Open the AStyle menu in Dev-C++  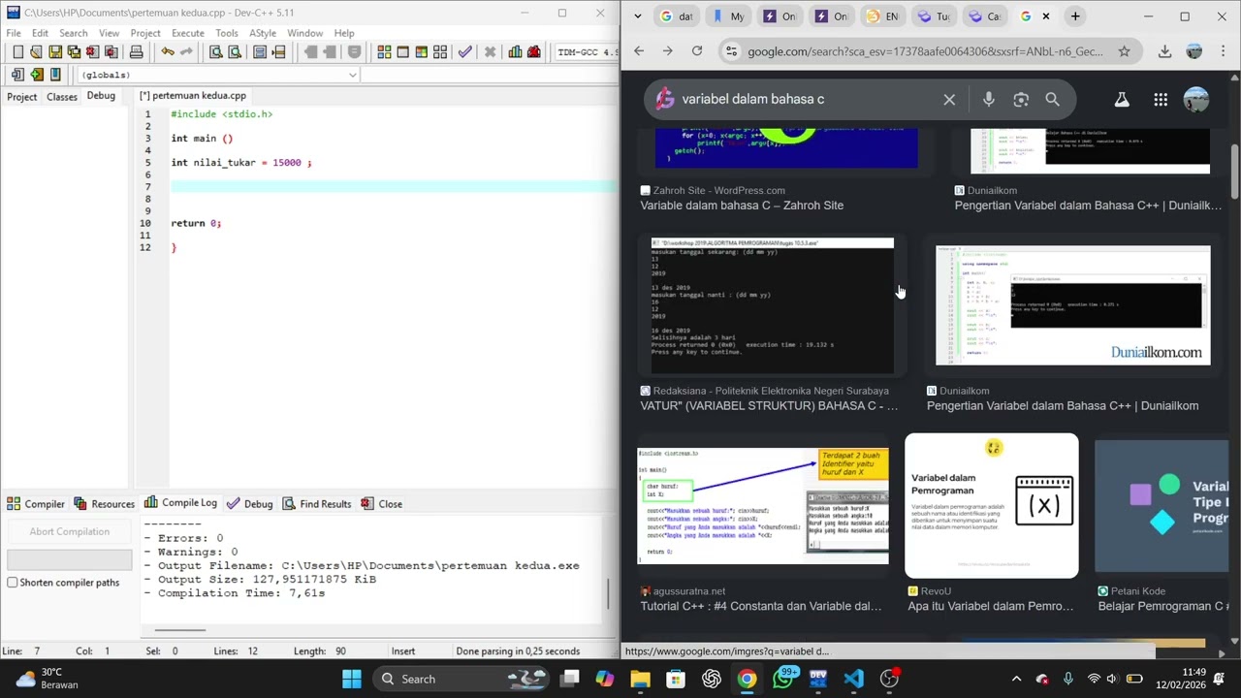pyautogui.click(x=263, y=33)
